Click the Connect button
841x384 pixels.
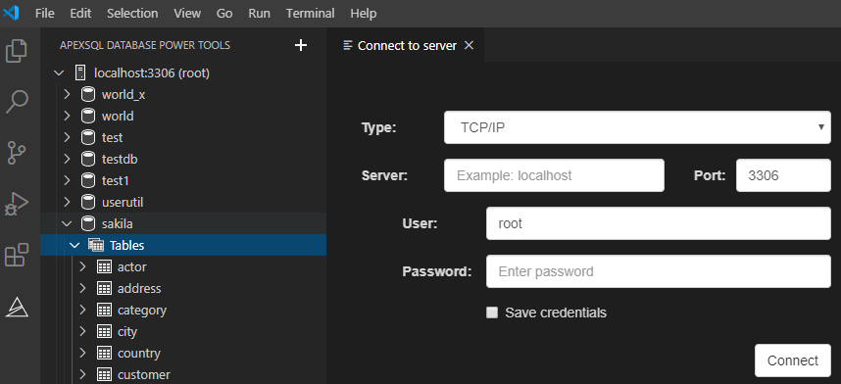pos(793,360)
